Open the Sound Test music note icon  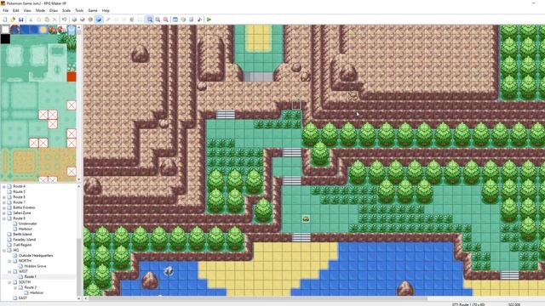point(199,20)
